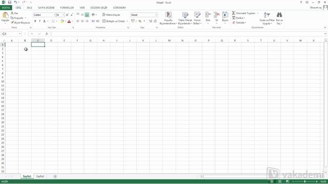Open the Calibri font name dropdown
328x184 pixels.
point(54,15)
